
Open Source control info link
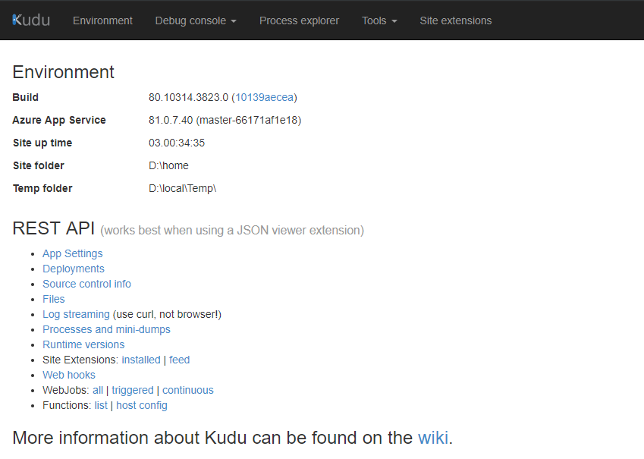(x=86, y=284)
